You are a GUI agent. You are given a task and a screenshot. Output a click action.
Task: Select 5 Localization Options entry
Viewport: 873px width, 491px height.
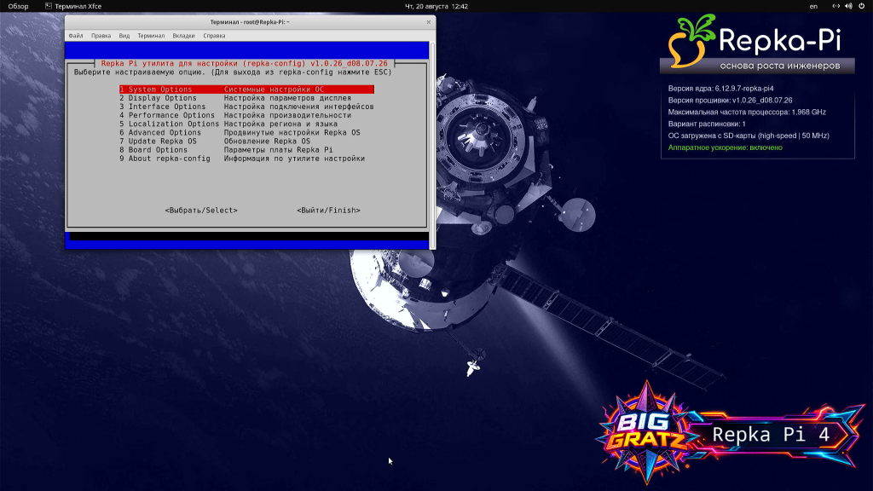tap(246, 124)
